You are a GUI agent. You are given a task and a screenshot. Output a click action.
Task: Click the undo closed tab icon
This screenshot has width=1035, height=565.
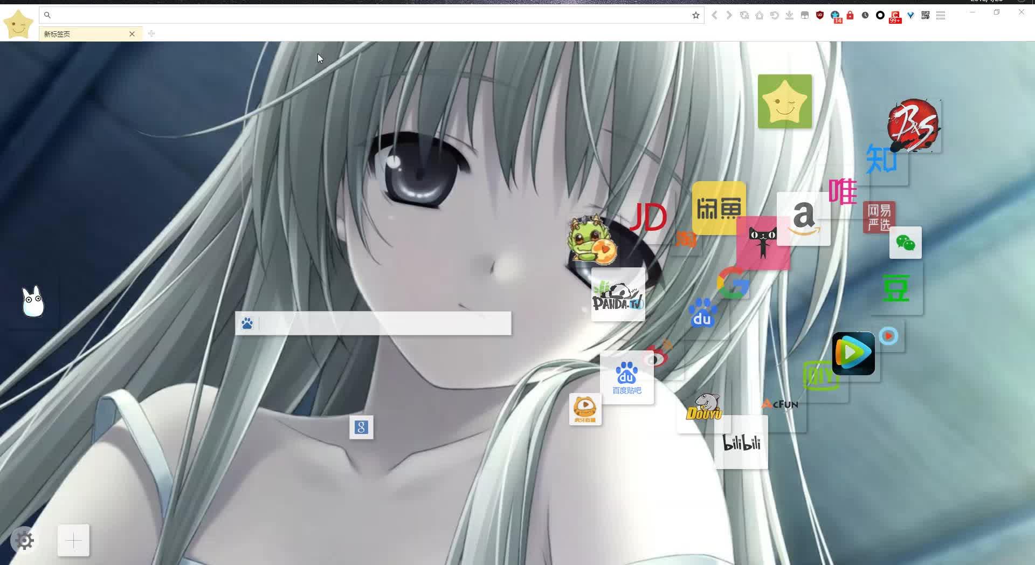774,15
